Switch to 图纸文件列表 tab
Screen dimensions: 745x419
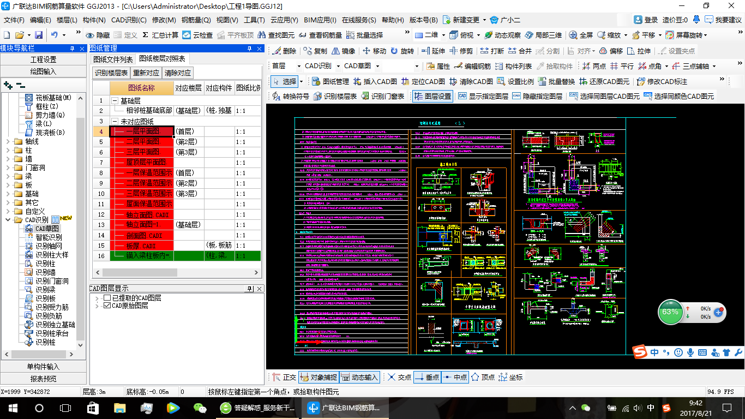[x=113, y=59]
